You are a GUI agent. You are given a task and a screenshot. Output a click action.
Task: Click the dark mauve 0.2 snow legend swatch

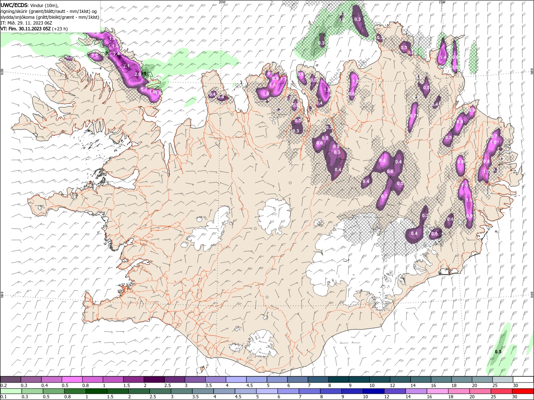(10, 380)
